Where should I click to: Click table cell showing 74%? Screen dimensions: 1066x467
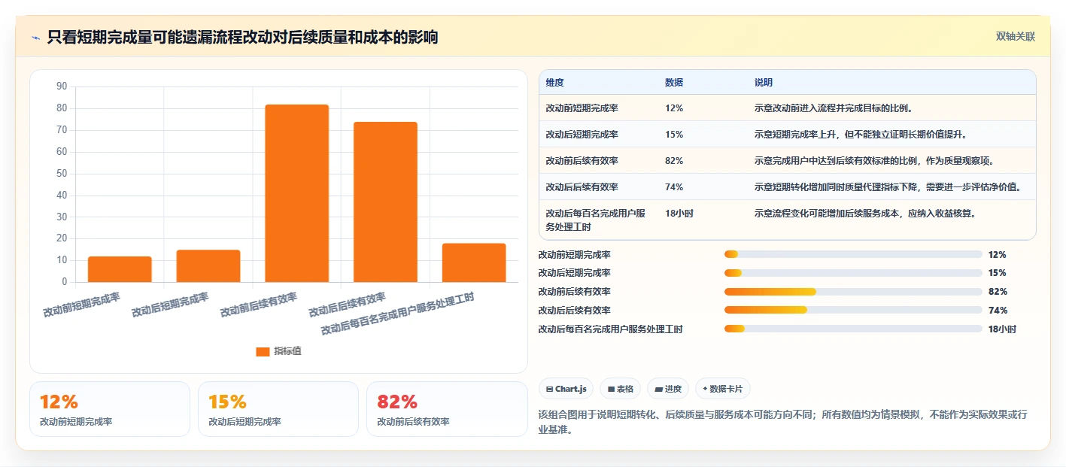(x=674, y=187)
